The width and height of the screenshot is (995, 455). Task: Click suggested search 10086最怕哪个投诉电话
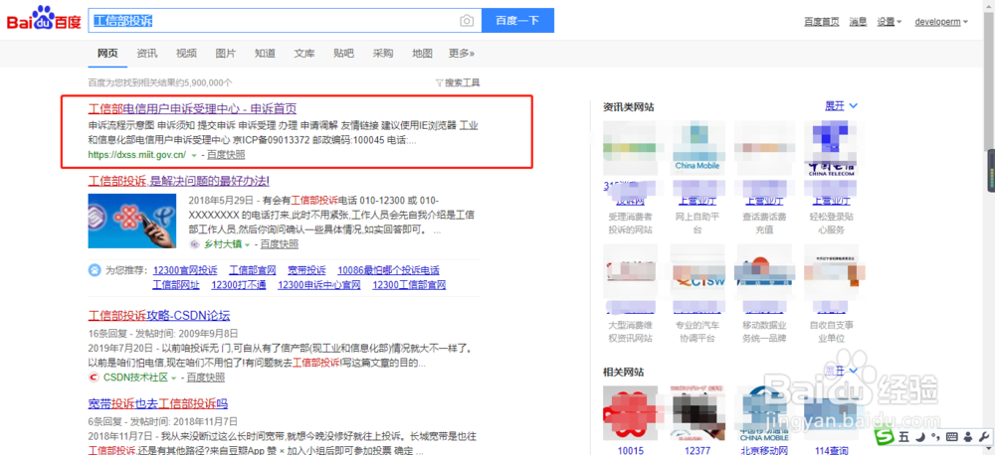click(x=388, y=270)
